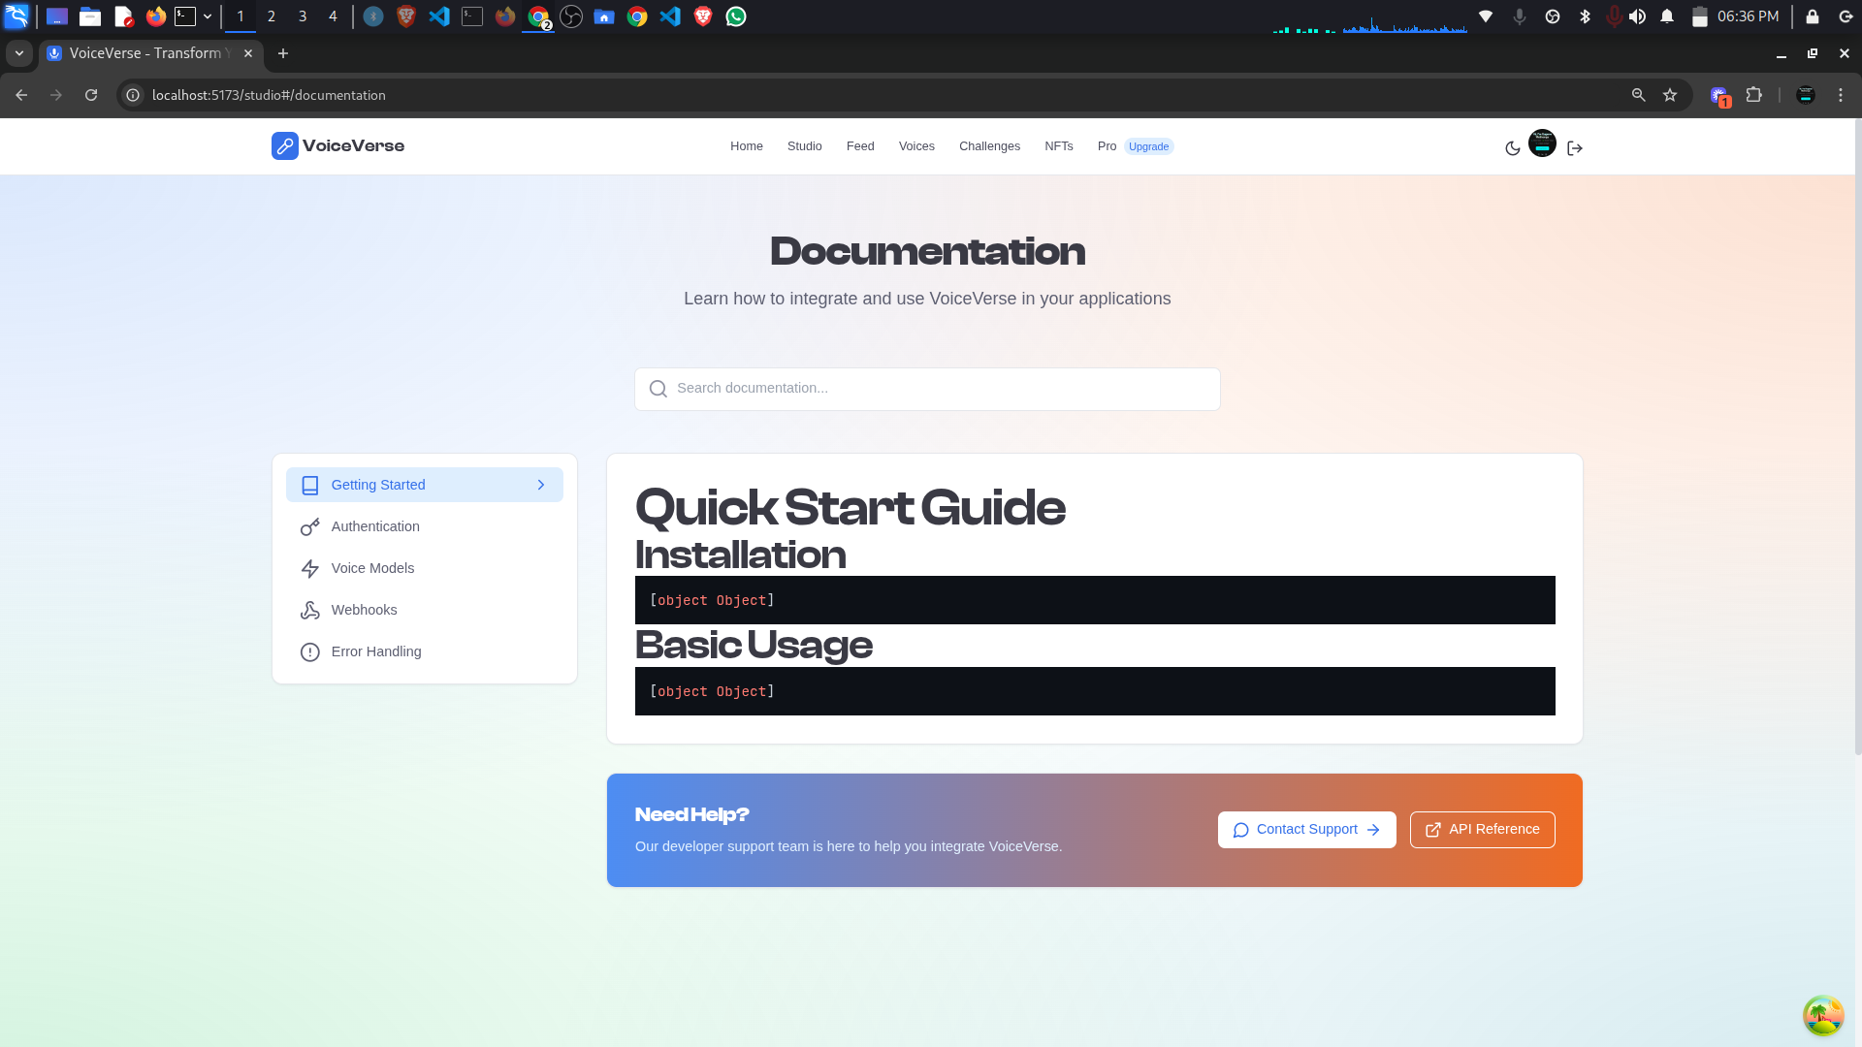The height and width of the screenshot is (1047, 1862).
Task: Open Error Handling section
Action: [x=375, y=651]
